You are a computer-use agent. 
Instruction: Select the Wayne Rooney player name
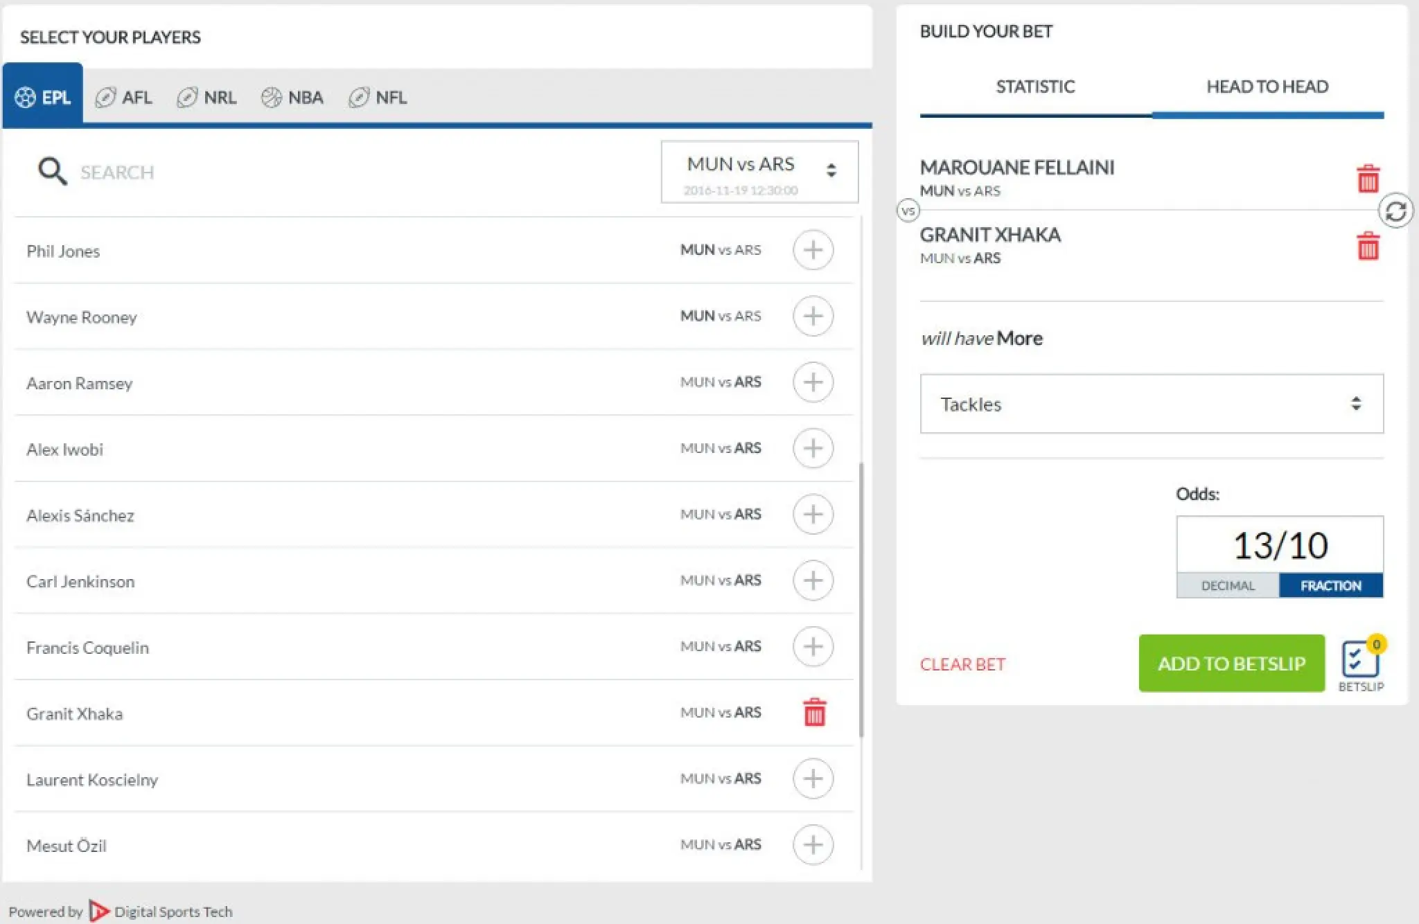click(82, 317)
